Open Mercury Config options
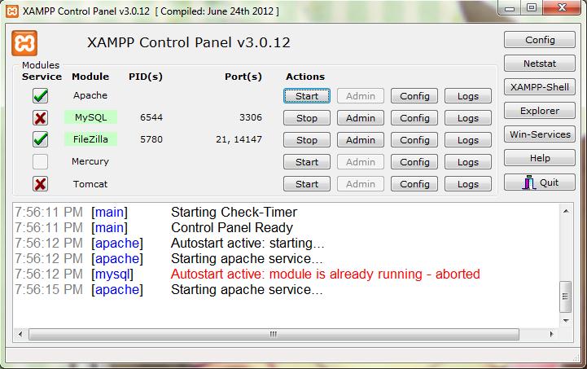587x369 pixels. [414, 162]
